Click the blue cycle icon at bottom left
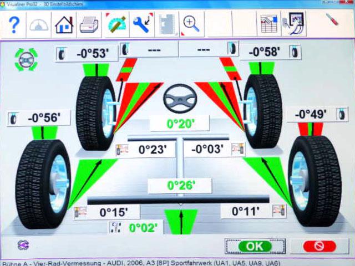This screenshot has width=355, height=266. (23, 244)
